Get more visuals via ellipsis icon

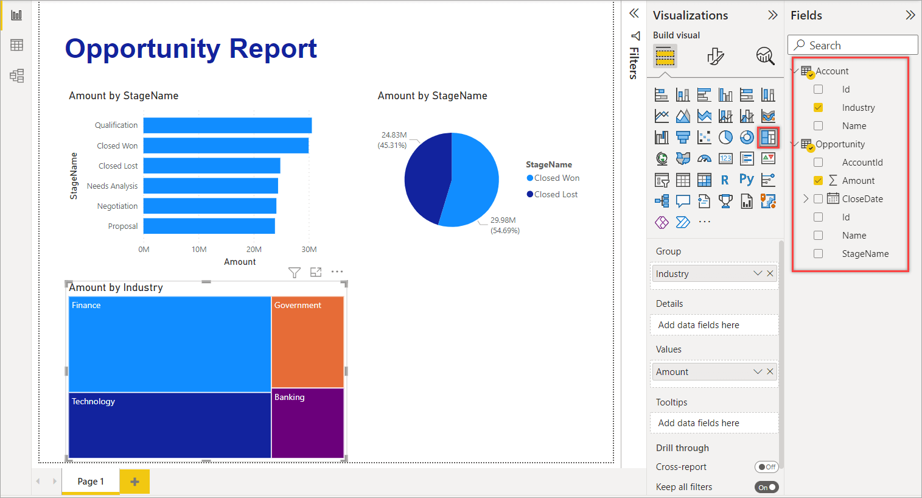pos(704,222)
